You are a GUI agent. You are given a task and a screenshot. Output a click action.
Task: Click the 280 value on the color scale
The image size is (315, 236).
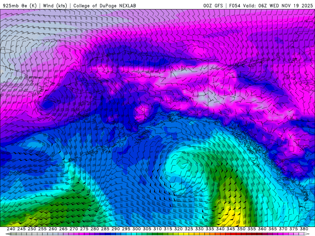(94, 229)
